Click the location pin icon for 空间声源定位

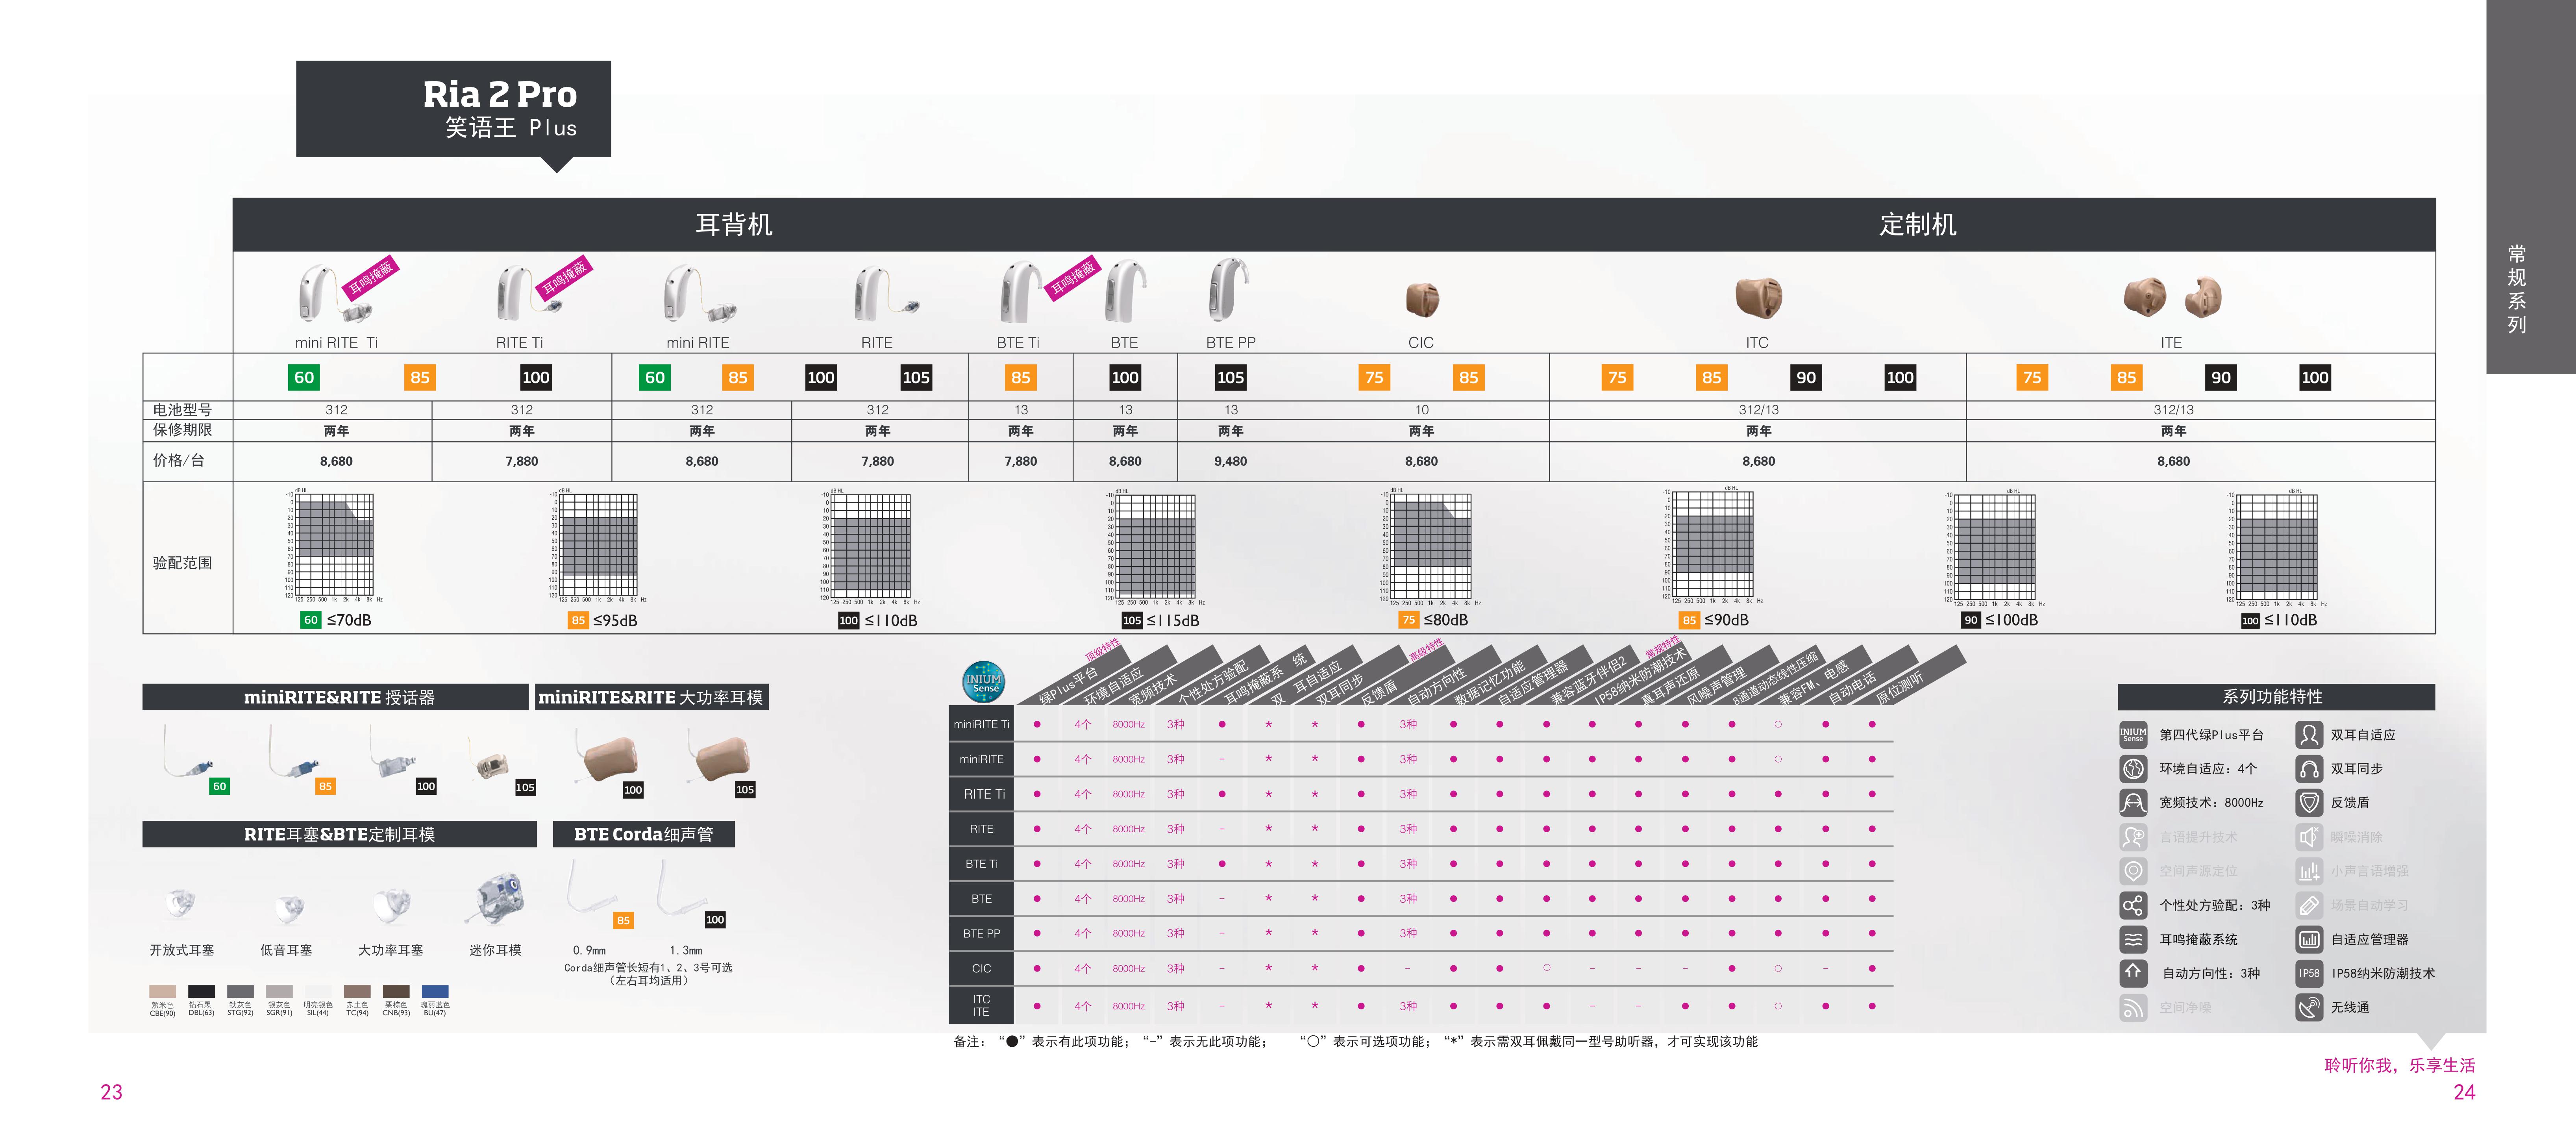point(2133,871)
